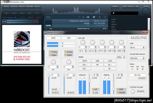Viewport: 153px width, 103px height.
Task: Click the Monitor 03 US title bar icon
Action: (46, 33)
